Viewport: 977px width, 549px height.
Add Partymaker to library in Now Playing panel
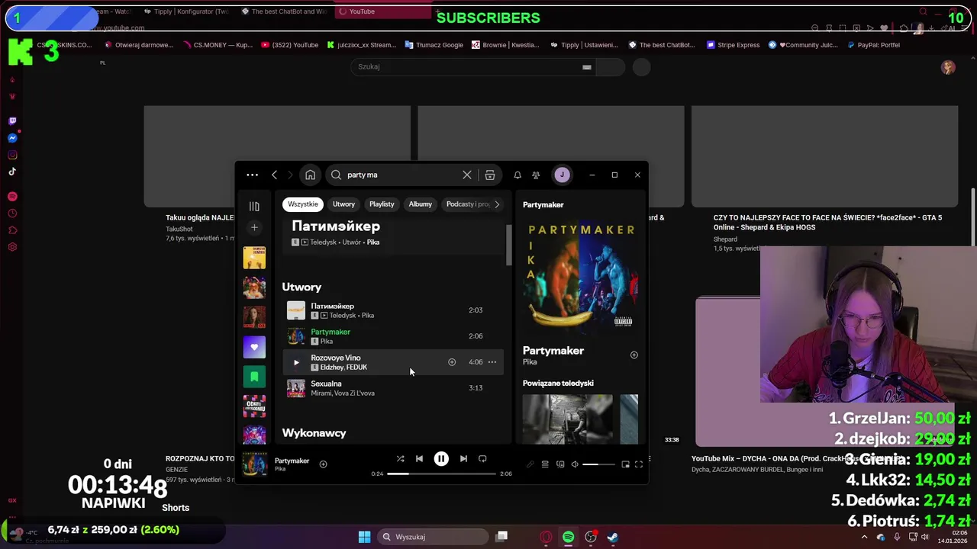coord(634,355)
